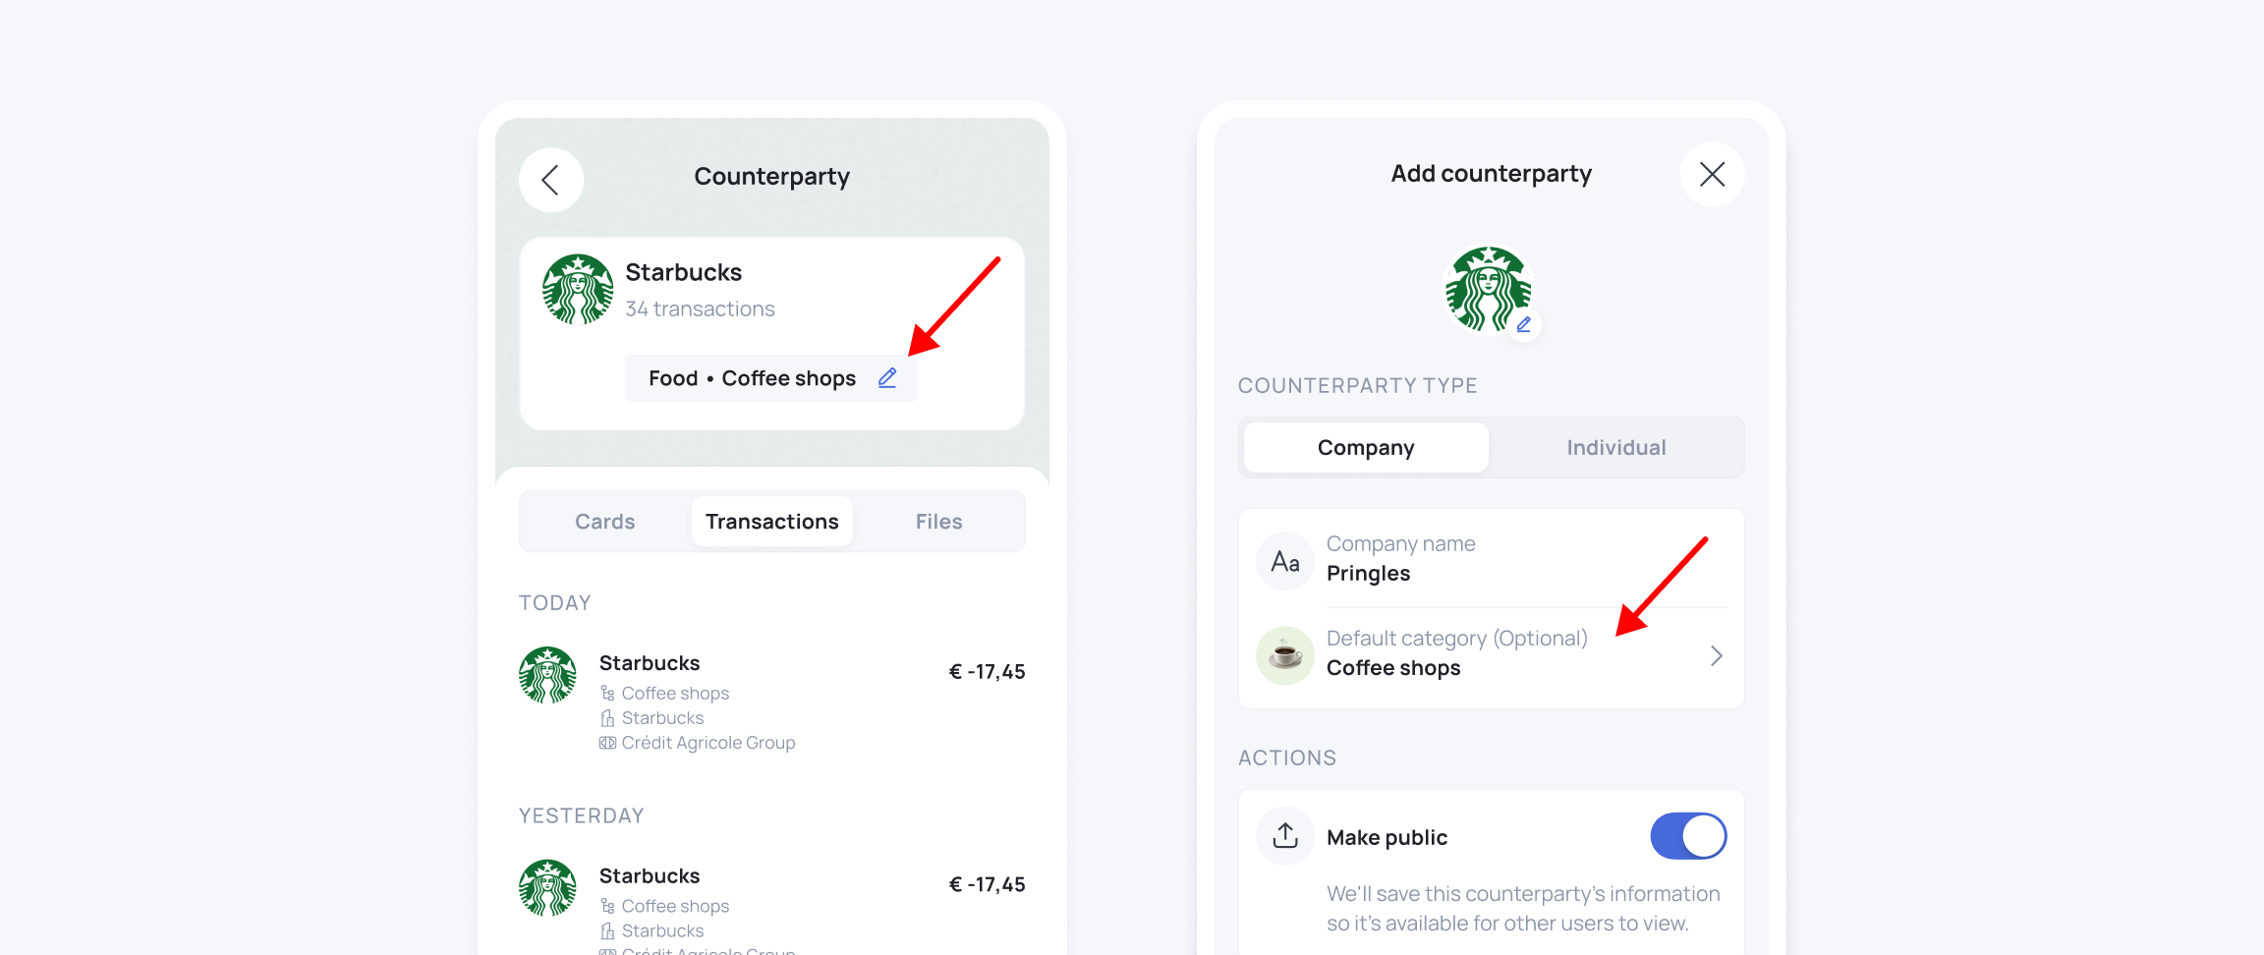Viewport: 2264px width, 955px height.
Task: Click the upload icon beside Make public
Action: coord(1285,836)
